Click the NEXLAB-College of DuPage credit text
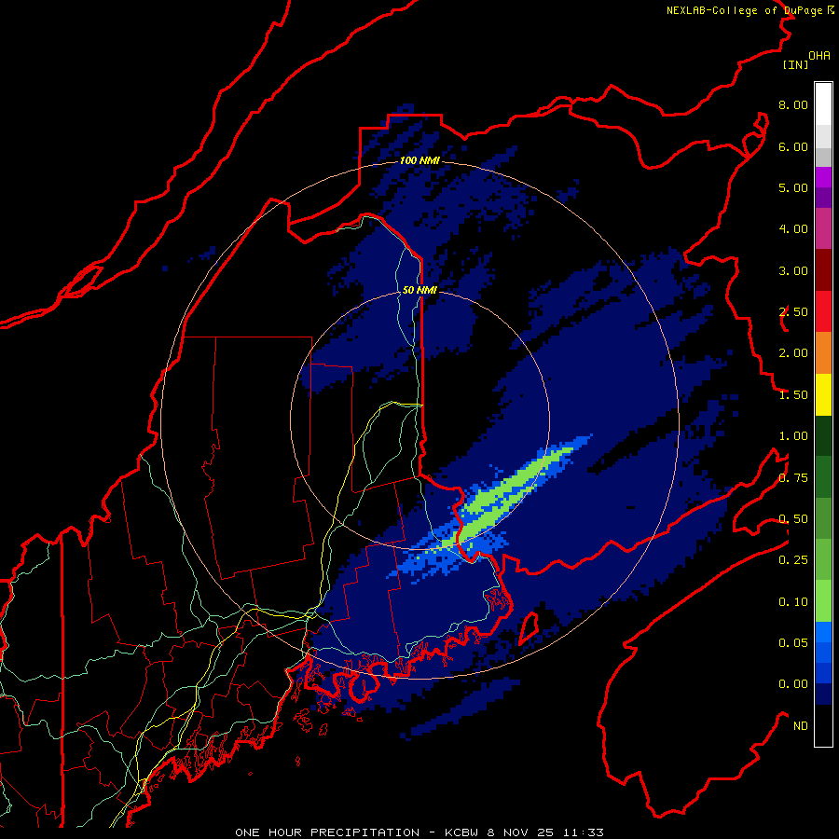This screenshot has width=839, height=839. (745, 10)
